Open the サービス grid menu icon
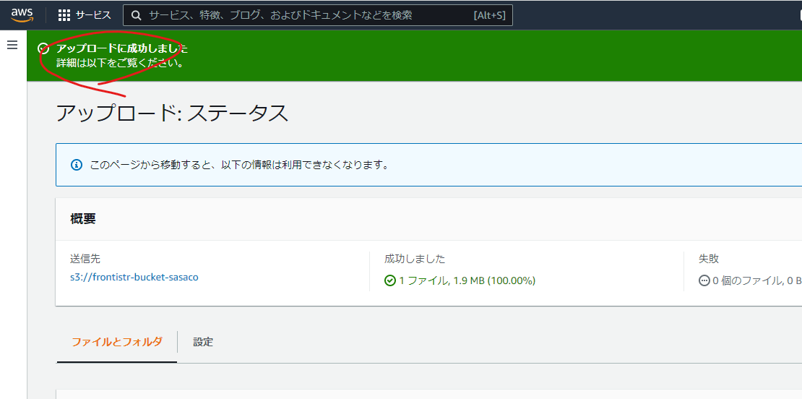The height and width of the screenshot is (399, 802). pos(64,15)
